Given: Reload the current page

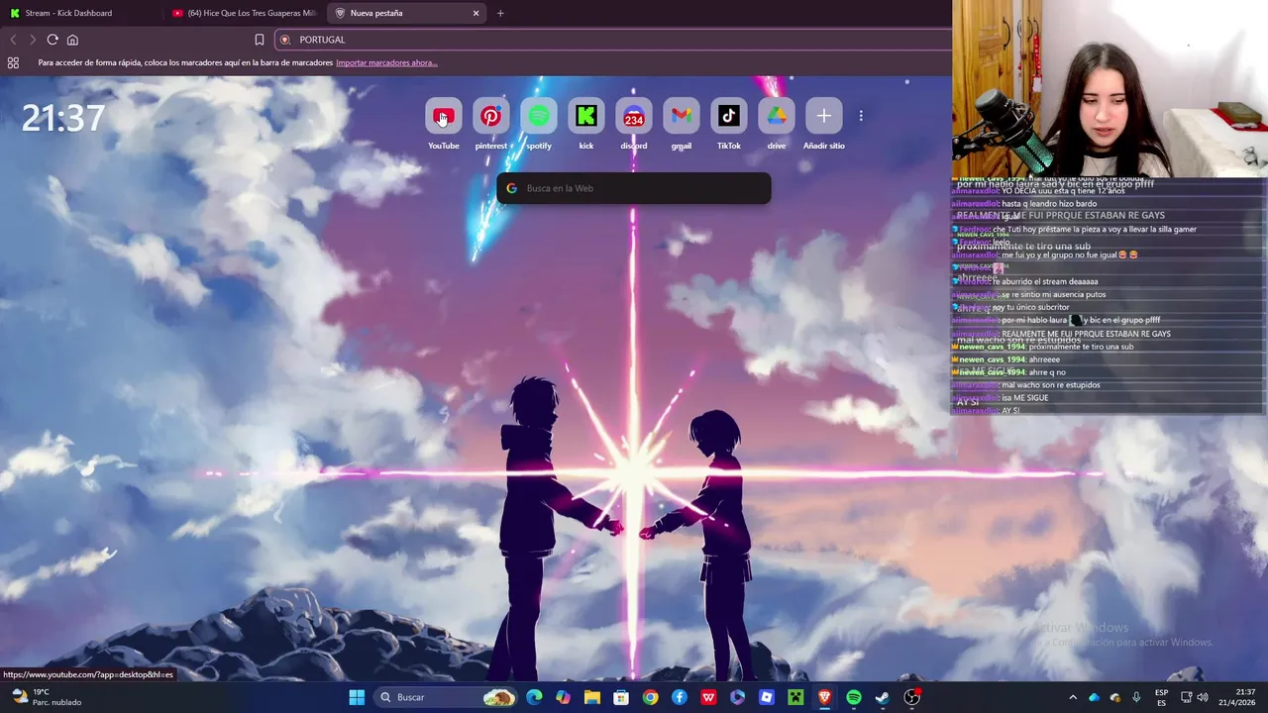Looking at the screenshot, I should (53, 40).
